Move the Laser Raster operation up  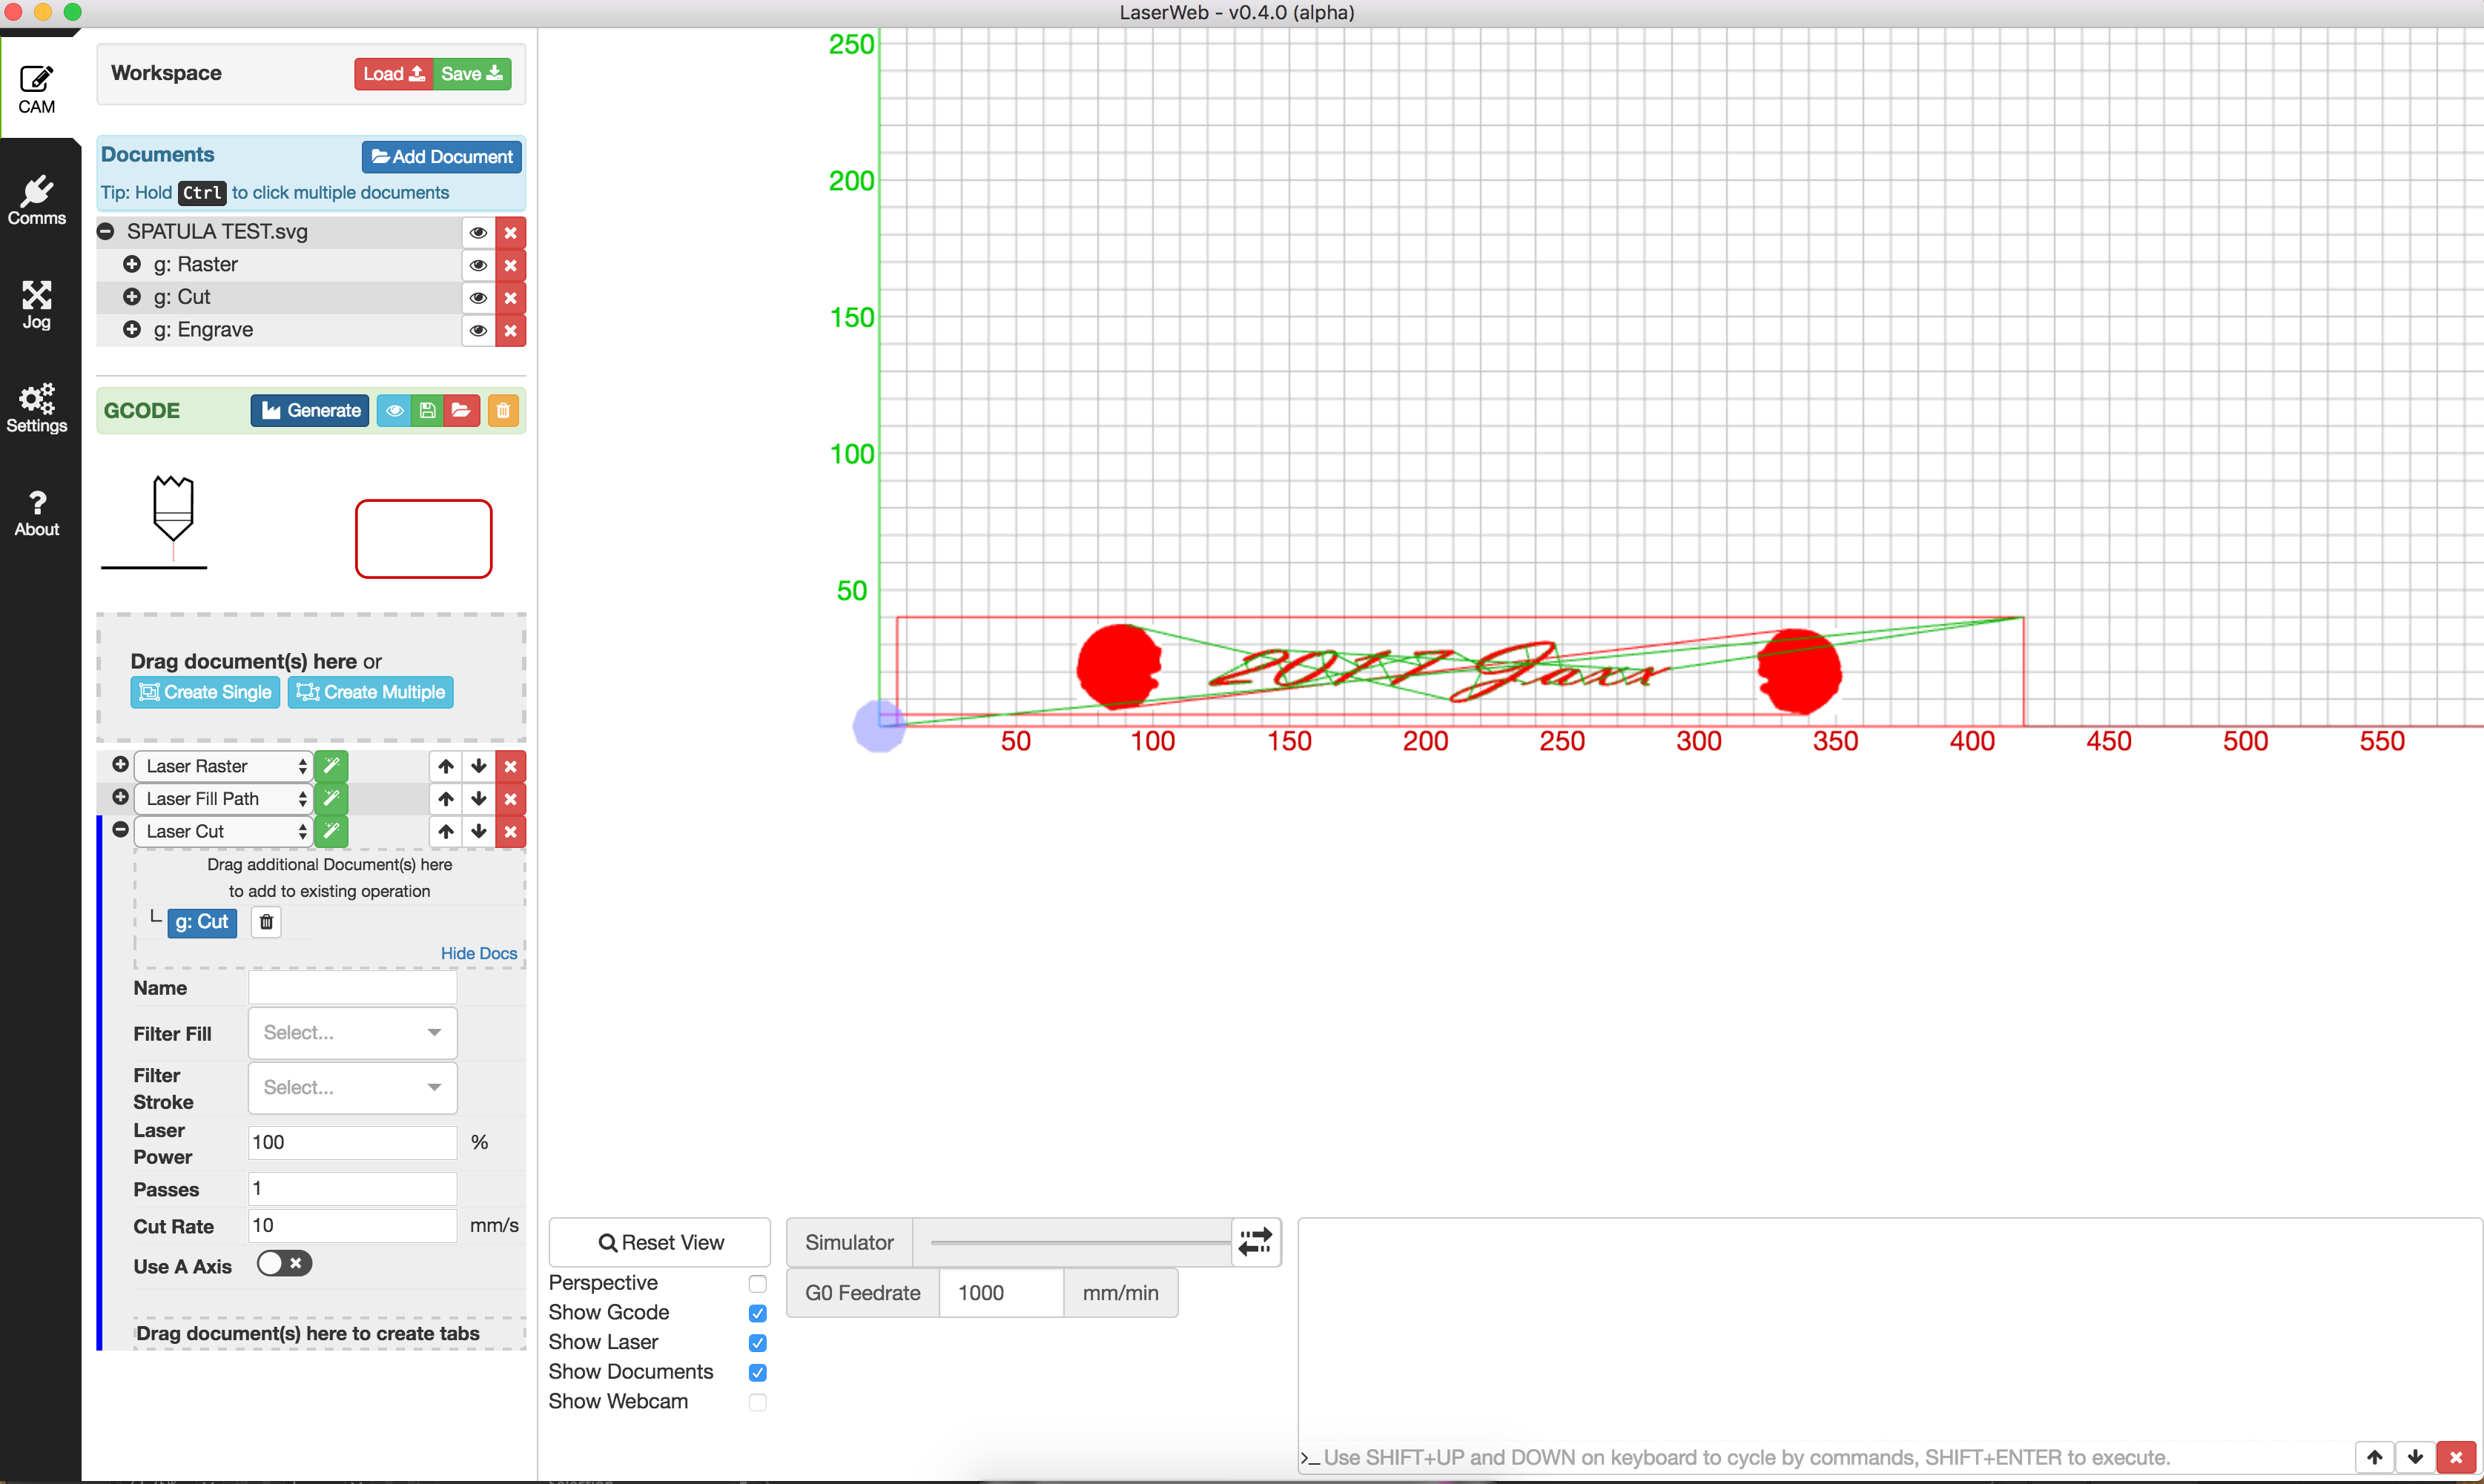pos(446,767)
